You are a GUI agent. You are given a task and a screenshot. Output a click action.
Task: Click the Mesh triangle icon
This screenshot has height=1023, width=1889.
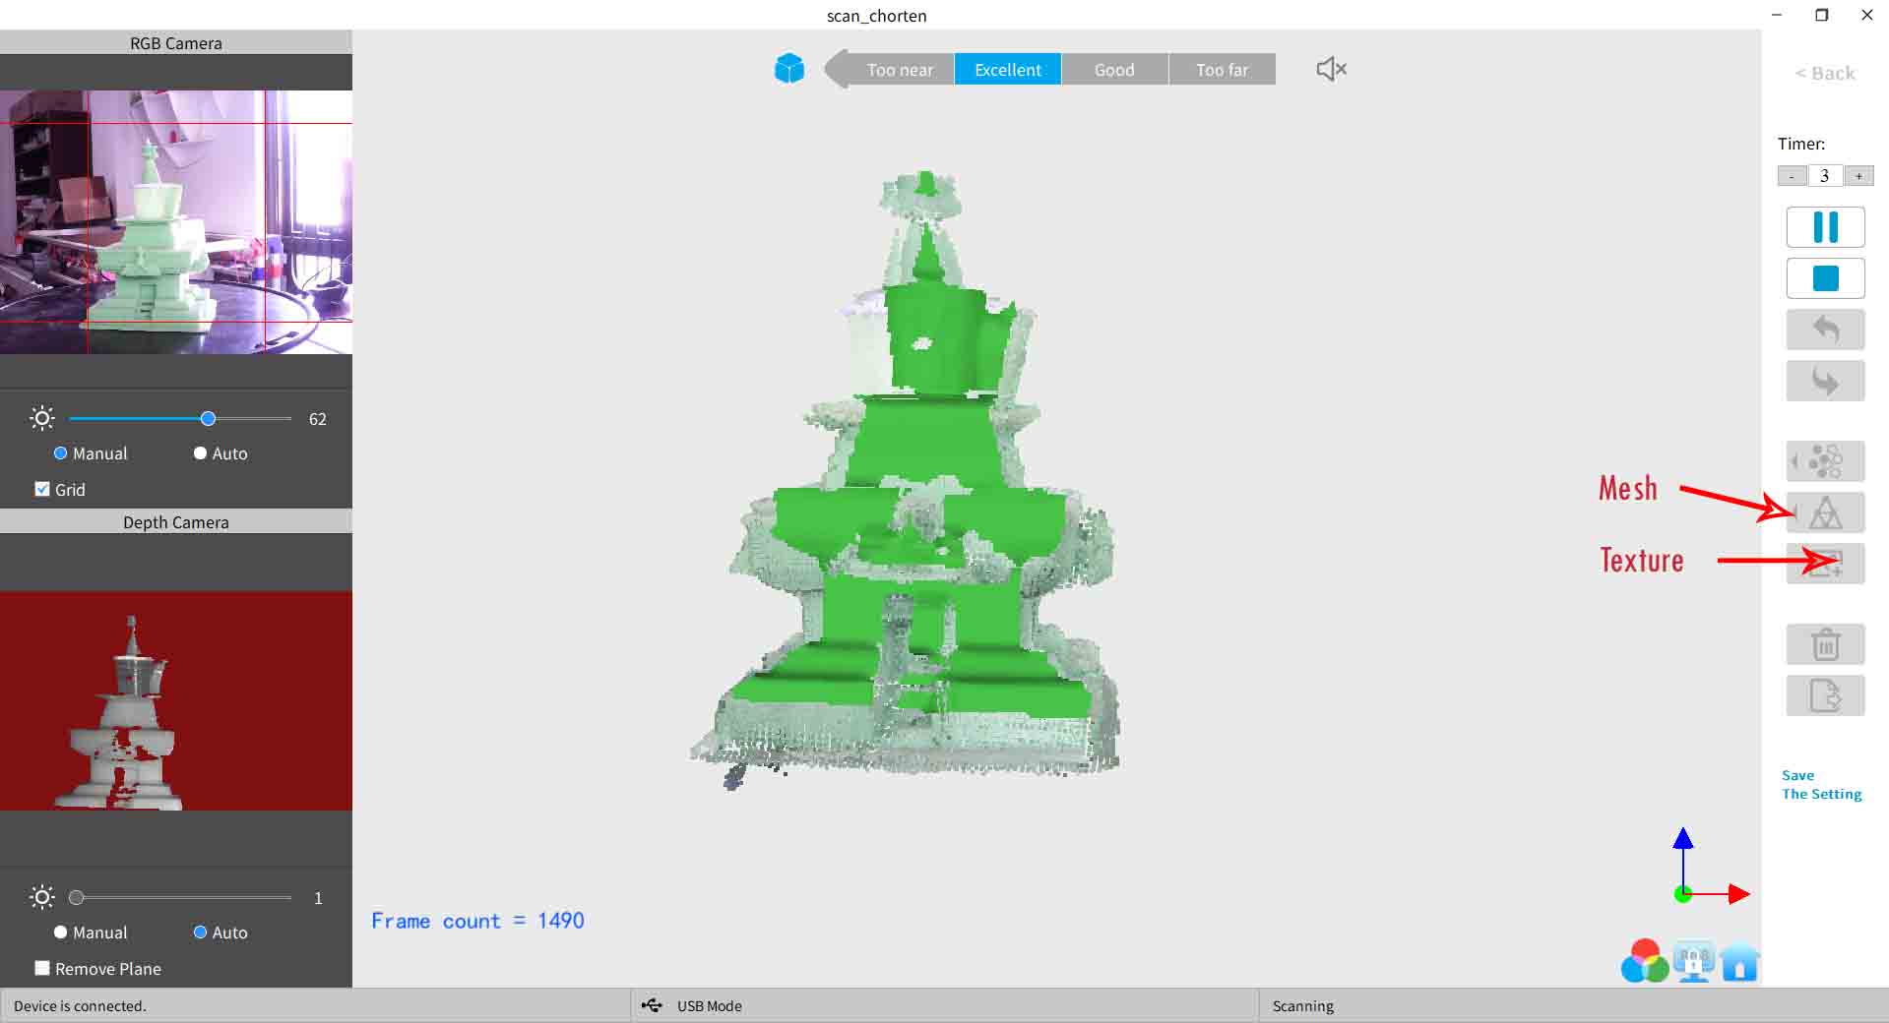(x=1825, y=512)
